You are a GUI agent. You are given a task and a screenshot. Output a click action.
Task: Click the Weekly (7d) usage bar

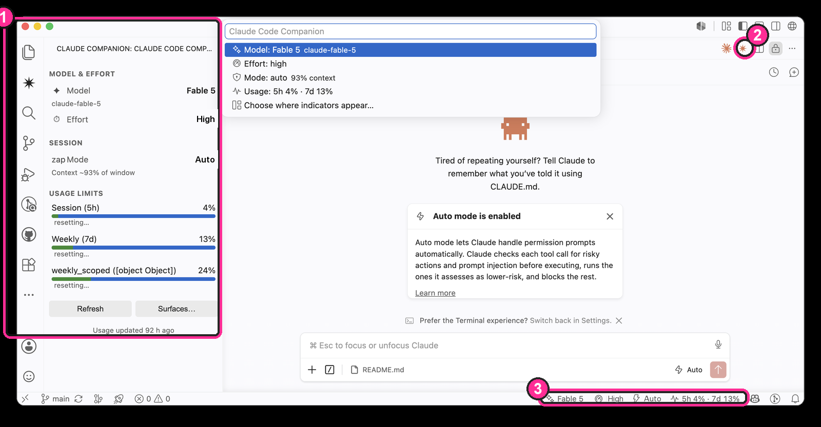(x=133, y=248)
